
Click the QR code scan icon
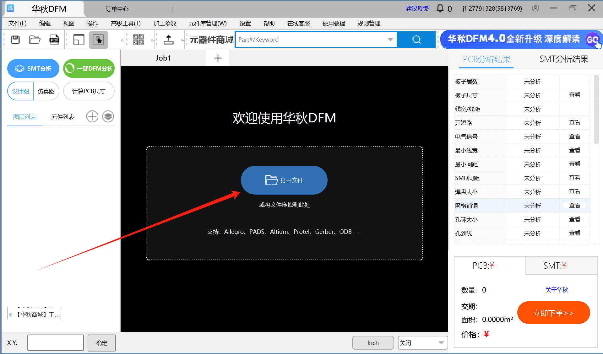[137, 40]
